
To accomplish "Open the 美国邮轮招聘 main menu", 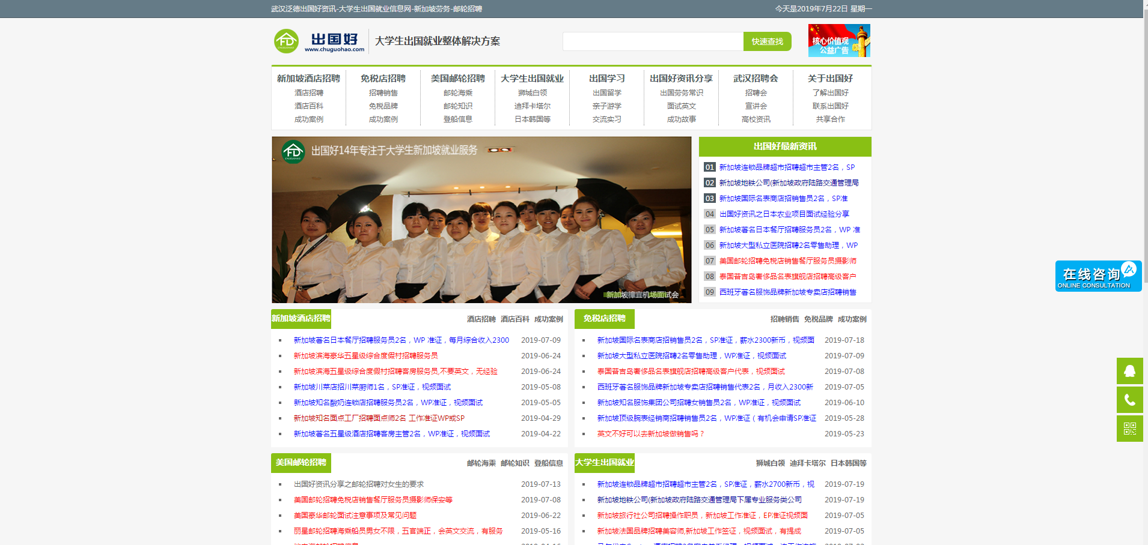I will click(x=457, y=79).
